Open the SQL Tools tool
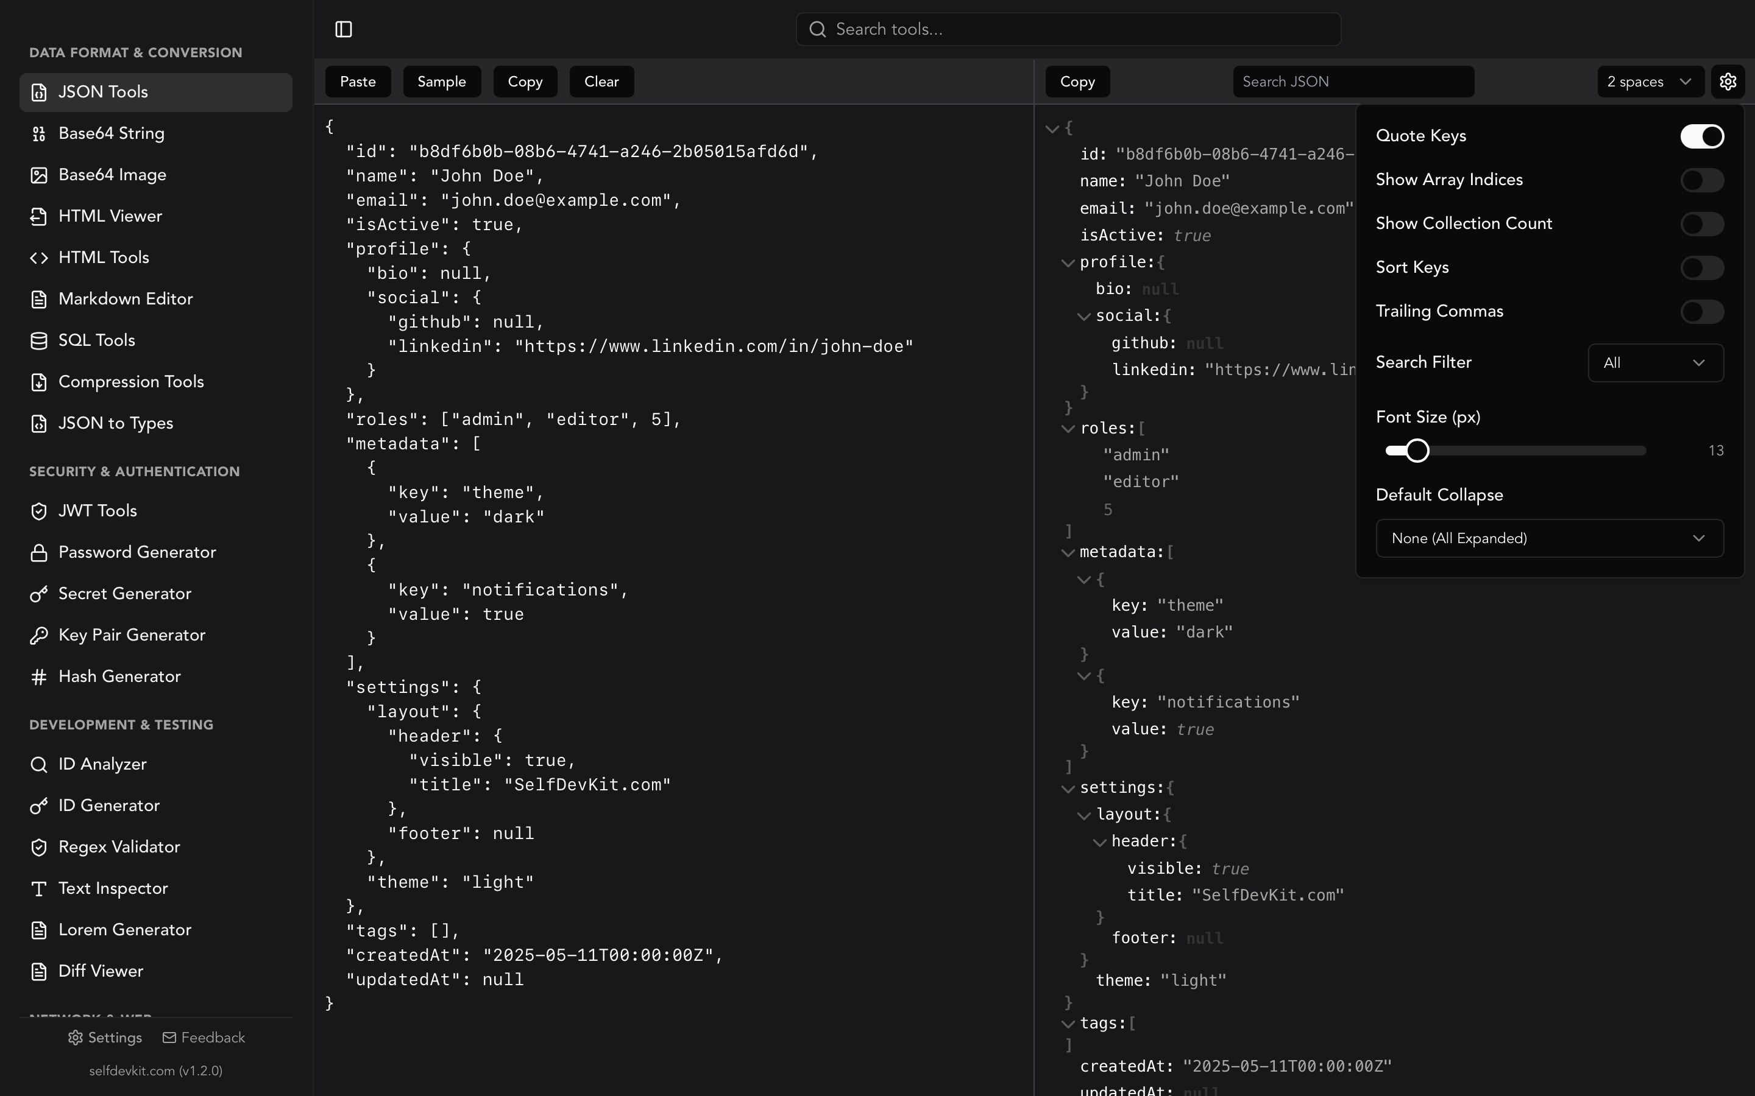This screenshot has width=1755, height=1096. 96,340
